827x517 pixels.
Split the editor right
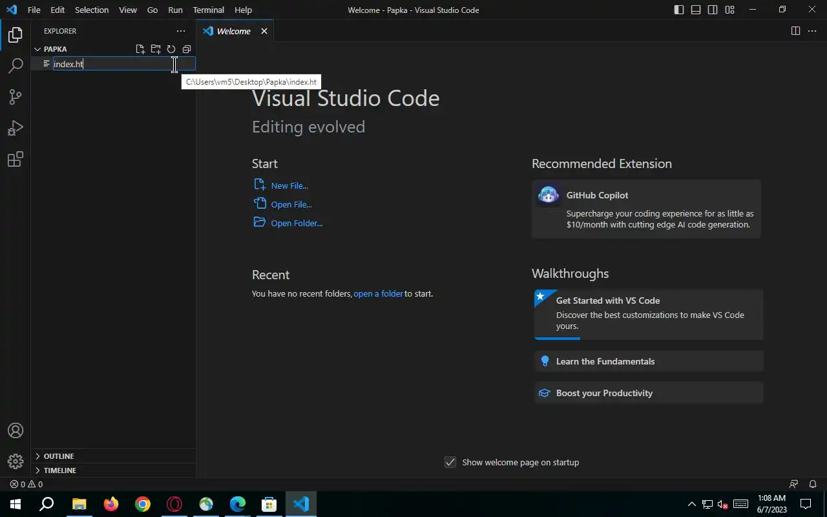click(795, 31)
